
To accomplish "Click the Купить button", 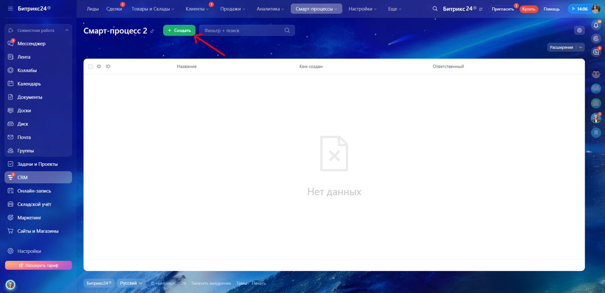I will pyautogui.click(x=529, y=9).
